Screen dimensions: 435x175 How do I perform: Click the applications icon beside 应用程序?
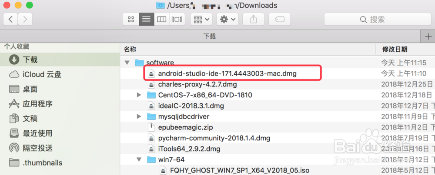click(x=14, y=104)
